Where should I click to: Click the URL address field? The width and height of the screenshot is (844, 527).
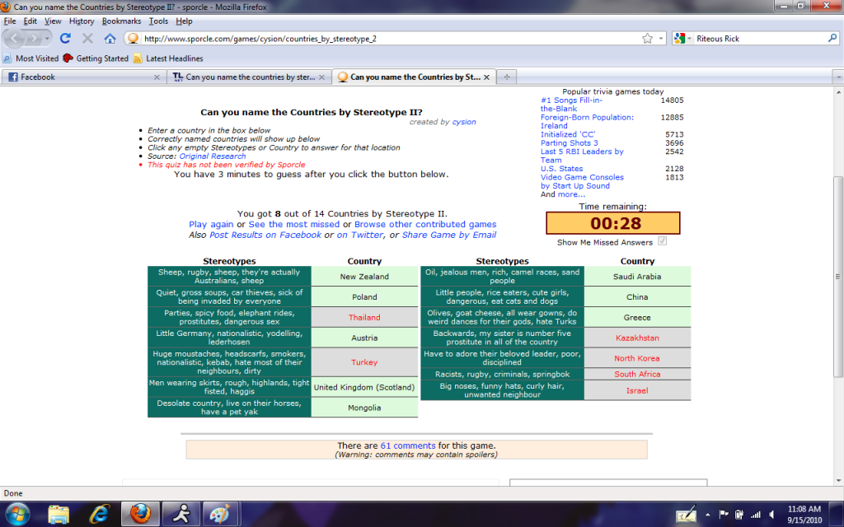(x=387, y=39)
